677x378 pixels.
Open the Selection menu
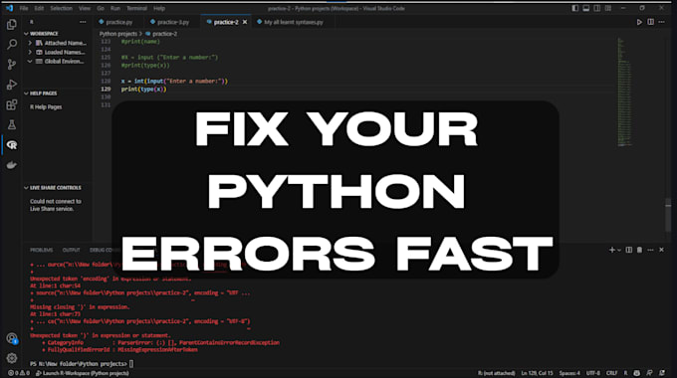(x=62, y=8)
